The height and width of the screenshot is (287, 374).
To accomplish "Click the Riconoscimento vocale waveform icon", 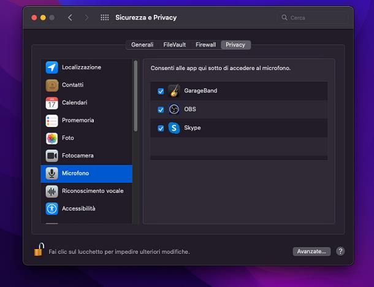I will pos(52,191).
